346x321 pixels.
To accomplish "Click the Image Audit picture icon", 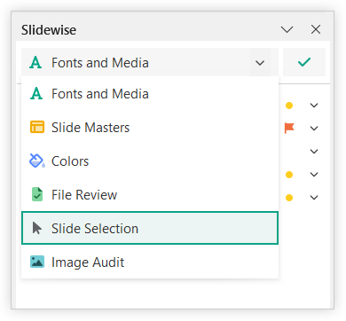I will [37, 262].
